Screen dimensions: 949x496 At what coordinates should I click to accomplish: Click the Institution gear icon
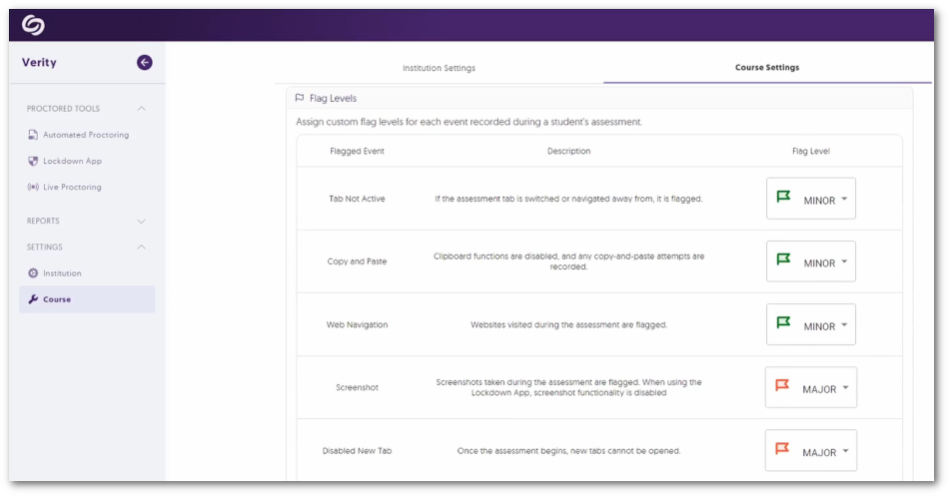point(33,273)
